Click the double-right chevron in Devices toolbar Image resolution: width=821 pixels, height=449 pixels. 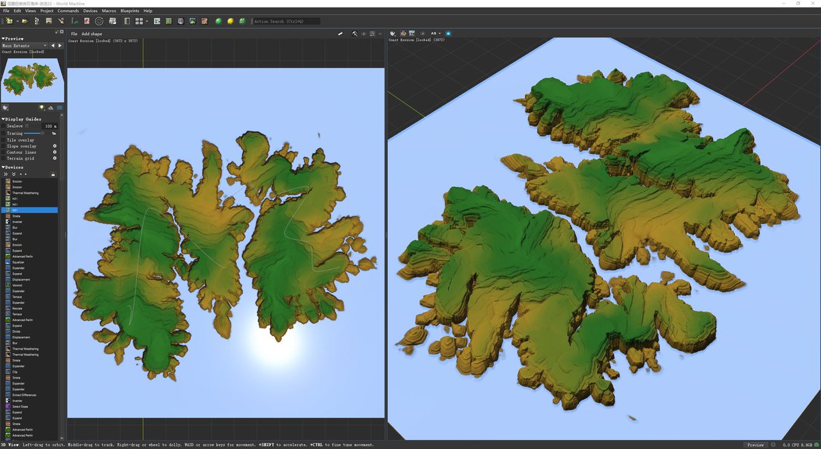(5, 174)
